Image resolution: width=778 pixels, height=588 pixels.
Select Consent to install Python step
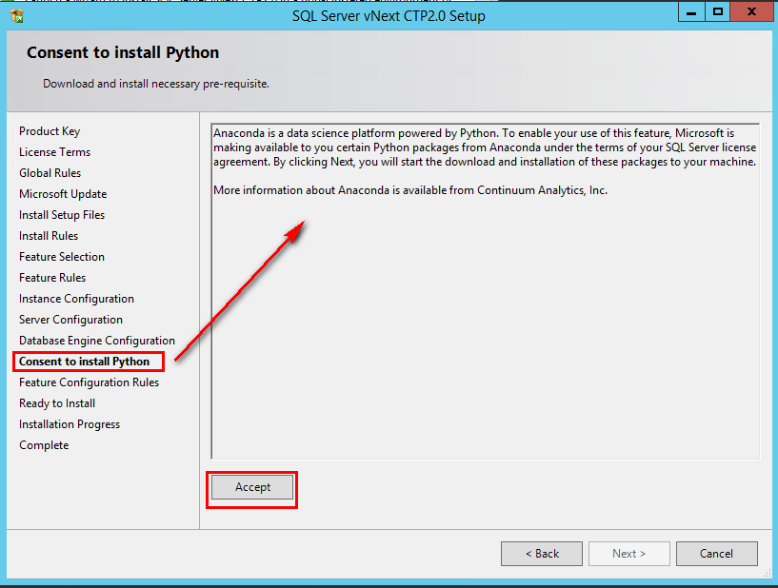pos(85,362)
